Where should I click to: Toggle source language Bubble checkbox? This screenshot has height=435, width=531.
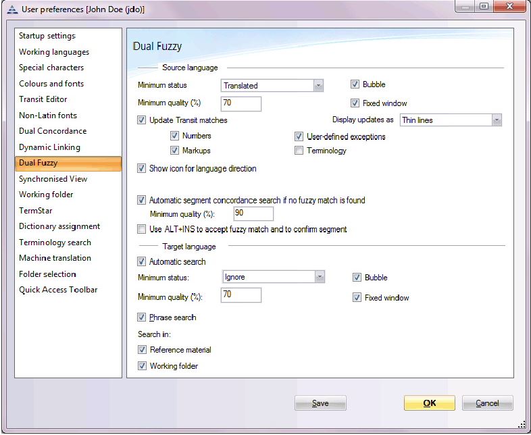click(355, 84)
